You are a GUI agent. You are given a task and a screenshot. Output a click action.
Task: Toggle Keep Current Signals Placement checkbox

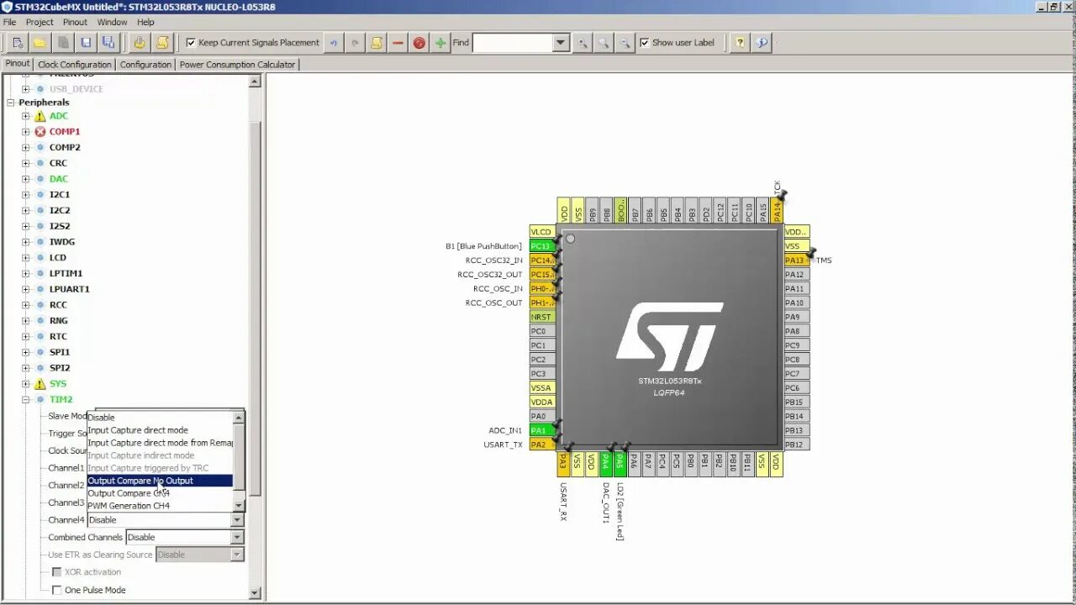pyautogui.click(x=191, y=43)
